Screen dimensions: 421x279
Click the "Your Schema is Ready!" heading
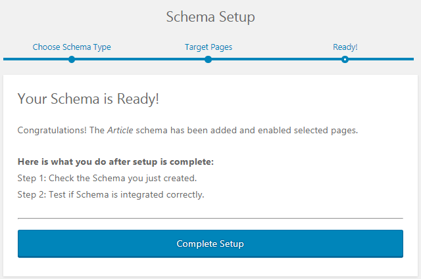point(88,99)
